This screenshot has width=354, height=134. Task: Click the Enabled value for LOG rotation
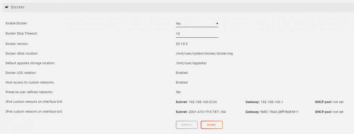[182, 73]
